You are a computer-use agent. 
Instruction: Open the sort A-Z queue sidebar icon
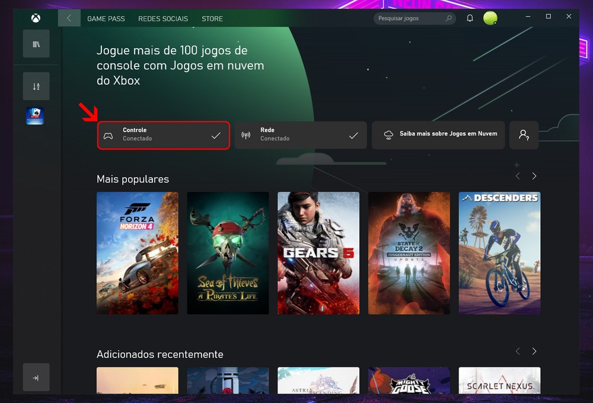pos(36,86)
